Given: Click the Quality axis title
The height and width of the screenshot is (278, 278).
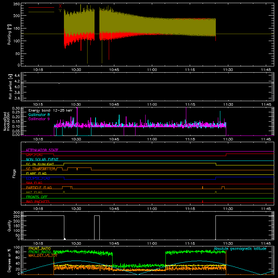Looking at the screenshot, I should [9, 226].
